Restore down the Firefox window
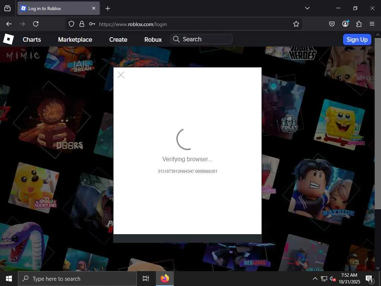 (x=355, y=8)
